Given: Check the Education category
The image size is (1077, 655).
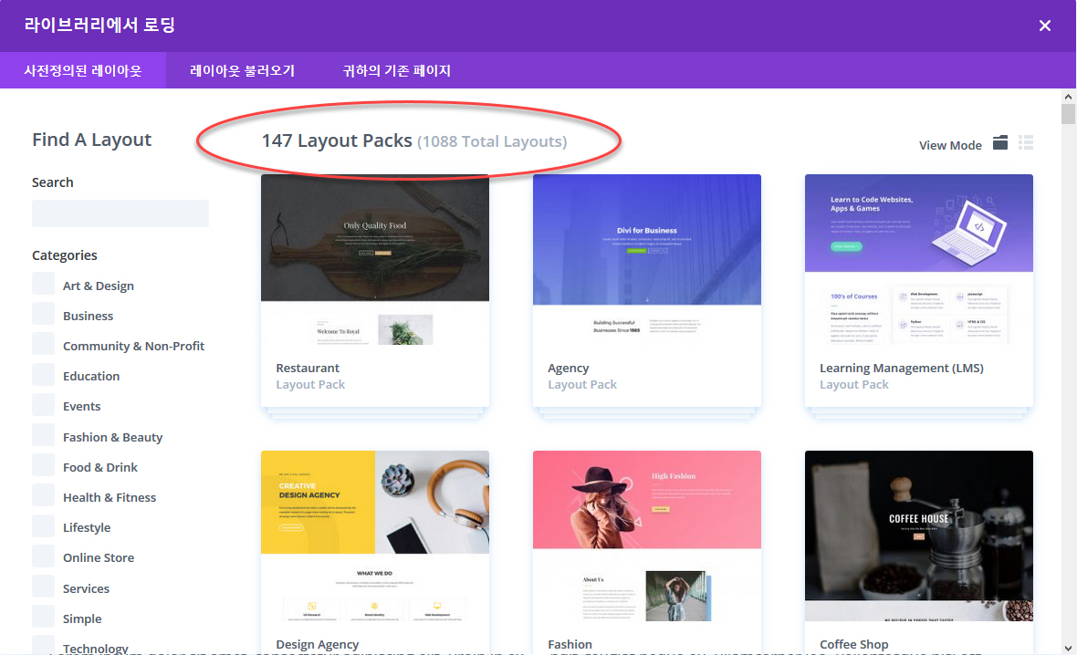Looking at the screenshot, I should coord(43,374).
